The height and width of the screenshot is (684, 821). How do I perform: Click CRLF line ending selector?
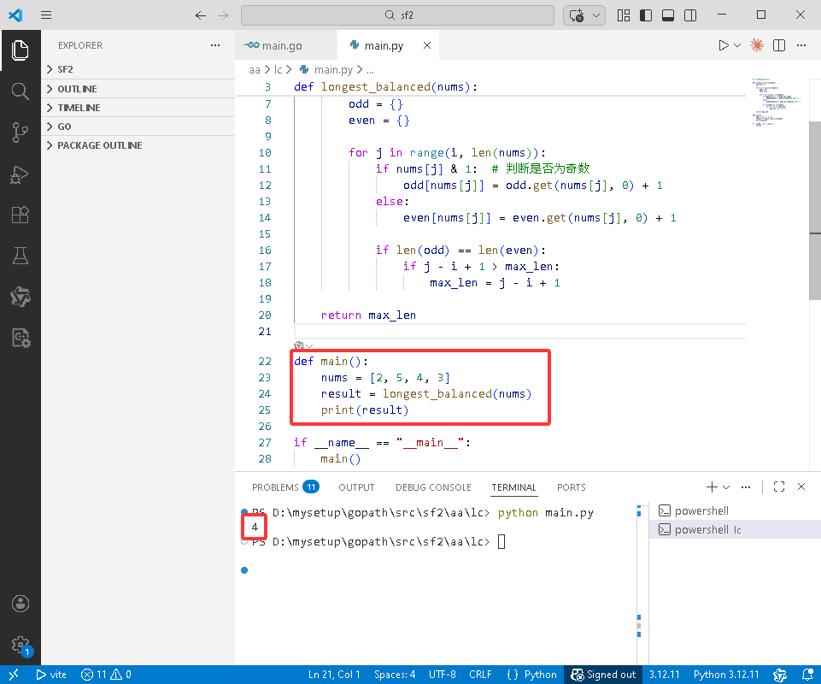point(480,675)
